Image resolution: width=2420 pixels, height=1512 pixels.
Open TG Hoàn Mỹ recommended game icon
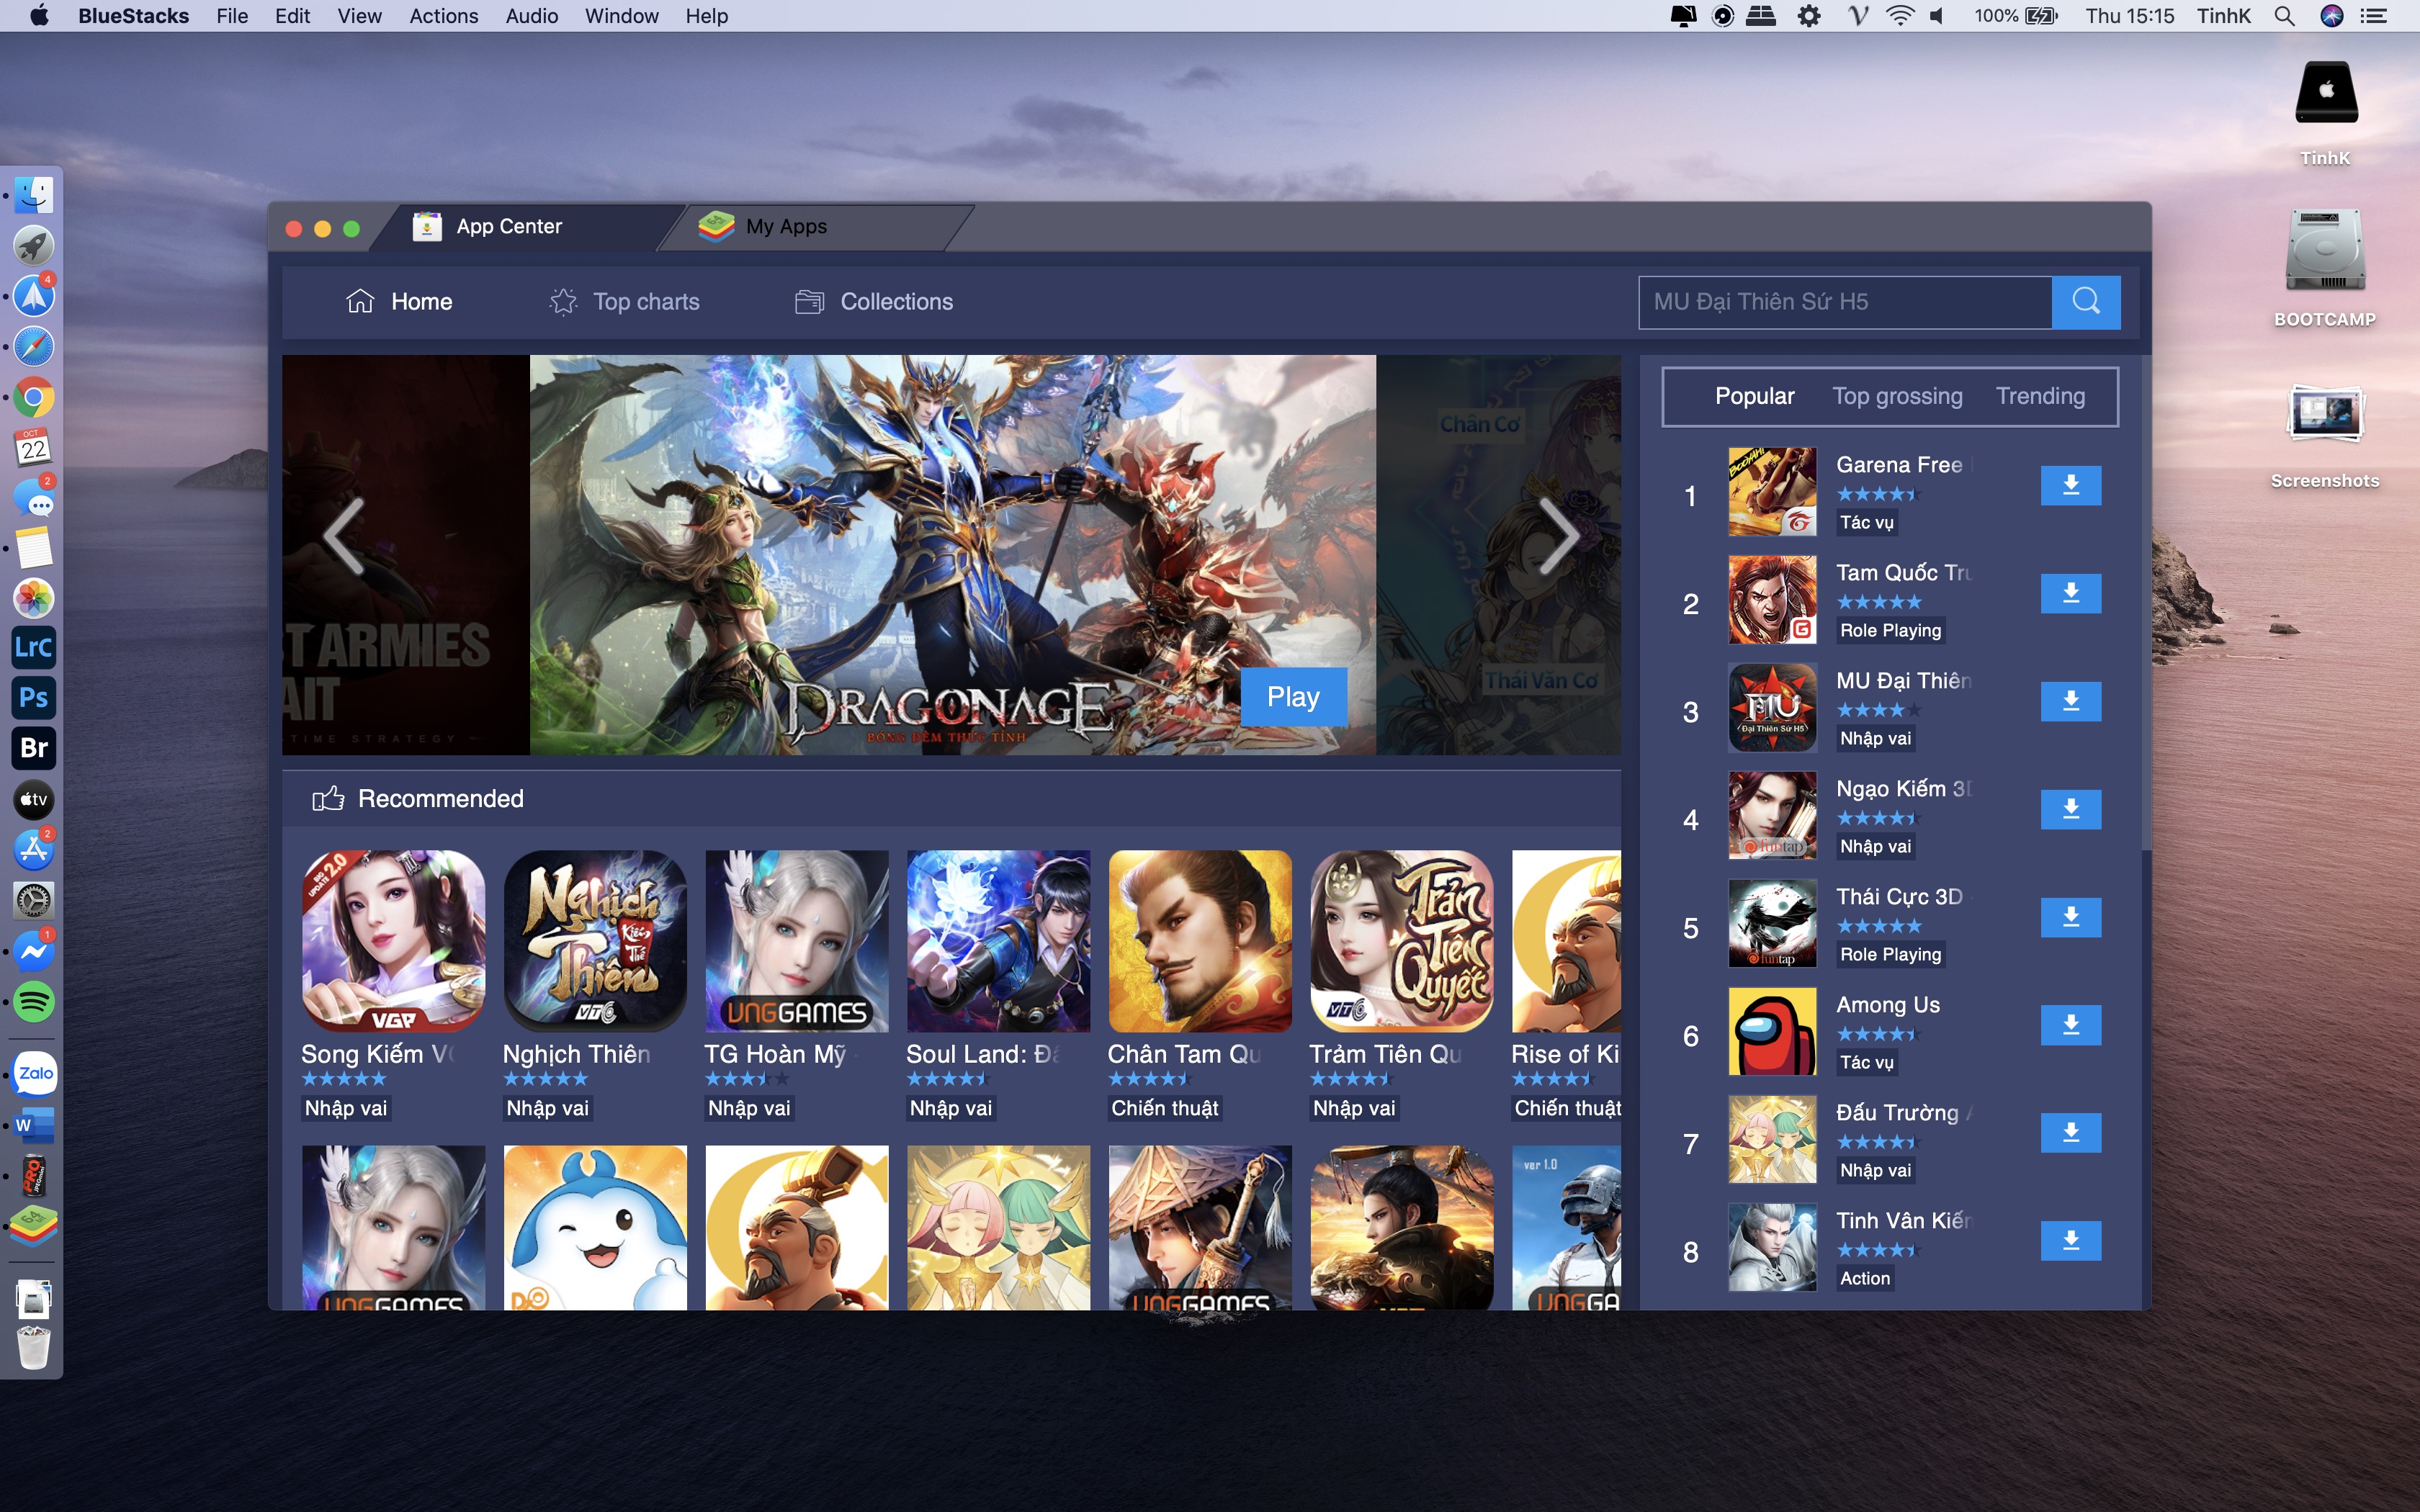(x=797, y=941)
